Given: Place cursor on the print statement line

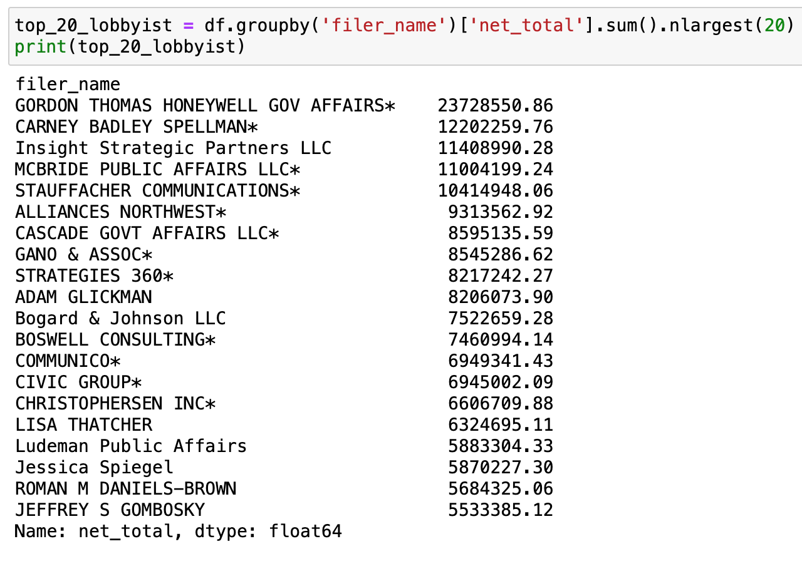Looking at the screenshot, I should [x=130, y=47].
